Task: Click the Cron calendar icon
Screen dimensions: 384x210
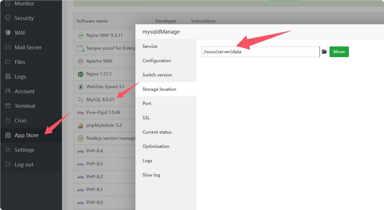Action: point(8,120)
